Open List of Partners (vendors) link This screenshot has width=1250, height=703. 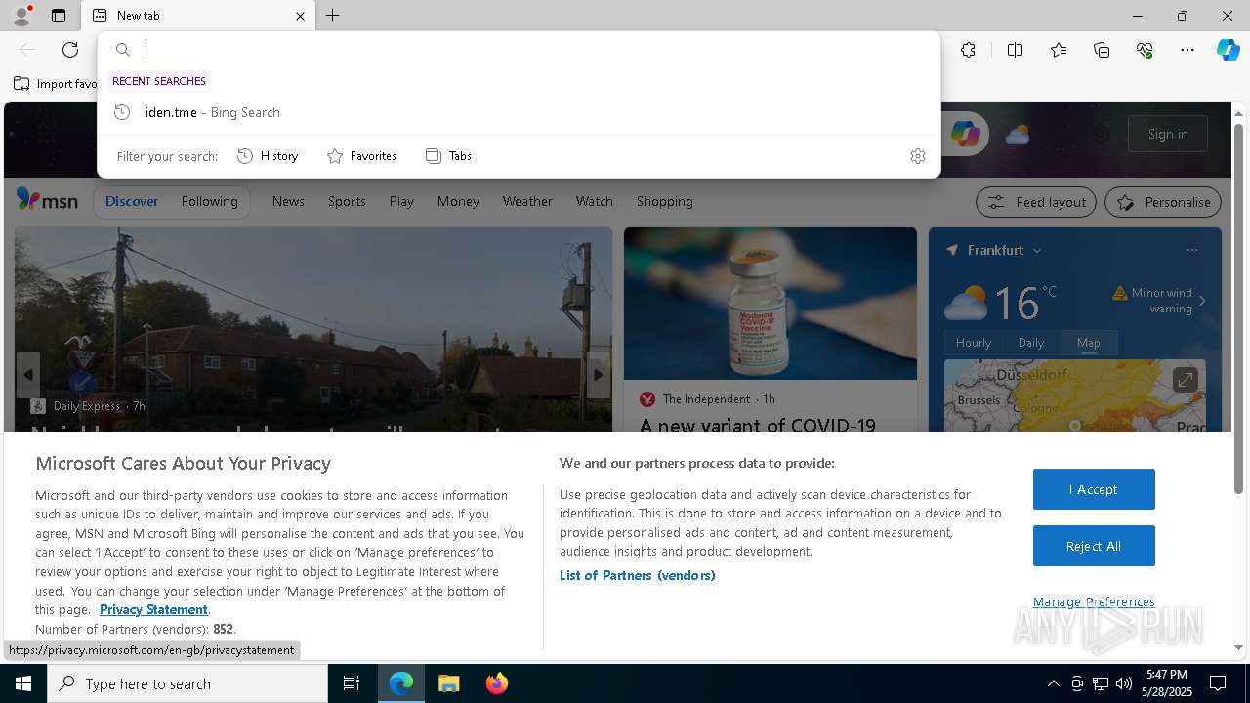tap(638, 575)
